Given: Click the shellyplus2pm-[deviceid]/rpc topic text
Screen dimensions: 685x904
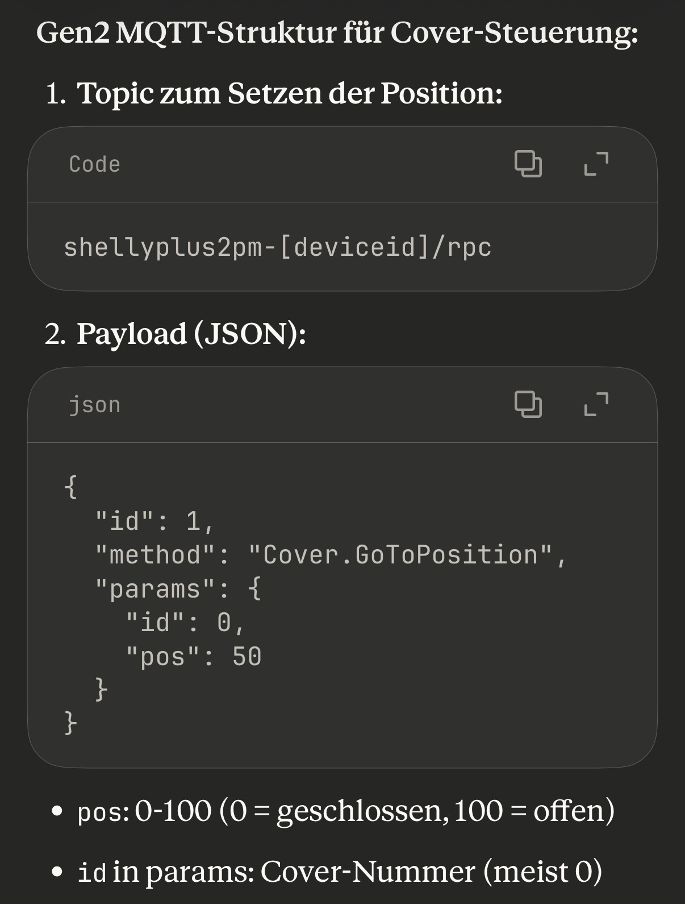Looking at the screenshot, I should pyautogui.click(x=277, y=247).
